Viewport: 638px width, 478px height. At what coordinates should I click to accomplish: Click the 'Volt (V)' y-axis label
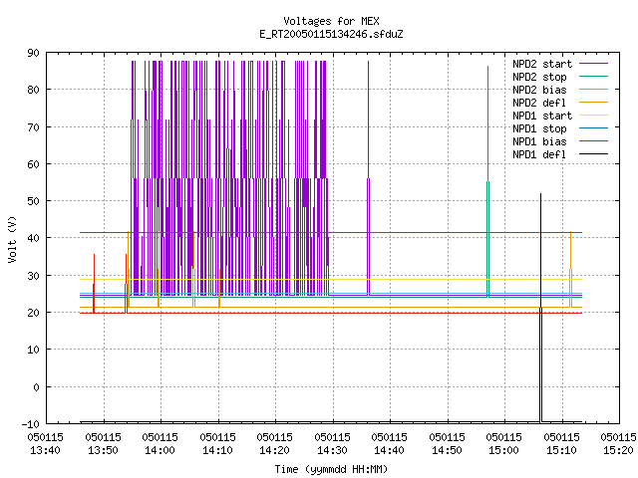pos(12,239)
